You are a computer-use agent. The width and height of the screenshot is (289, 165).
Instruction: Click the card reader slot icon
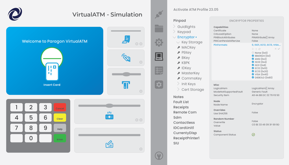click(x=126, y=85)
